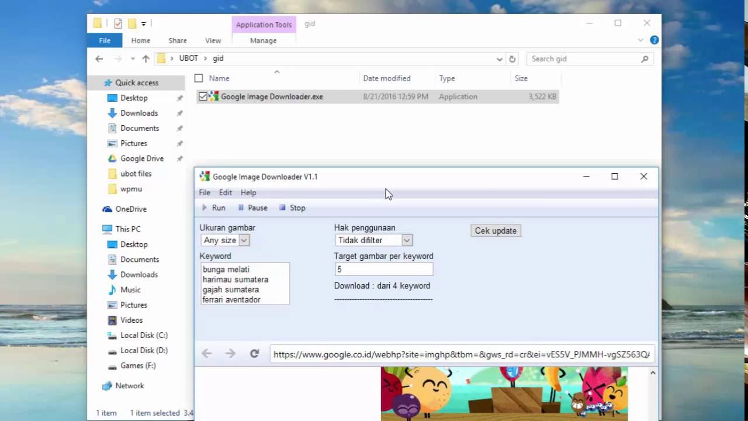This screenshot has height=421, width=748.
Task: Uncheck the Google Image Downloader.exe file checkbox
Action: click(203, 96)
